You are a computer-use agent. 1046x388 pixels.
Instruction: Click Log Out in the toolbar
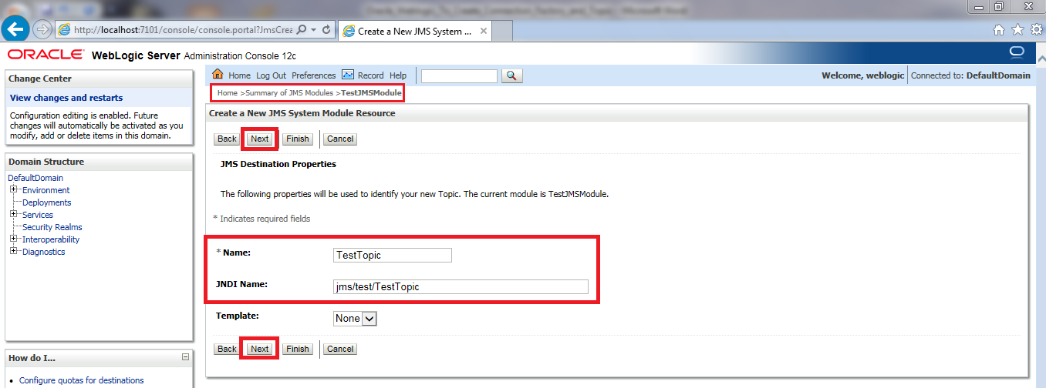[271, 75]
